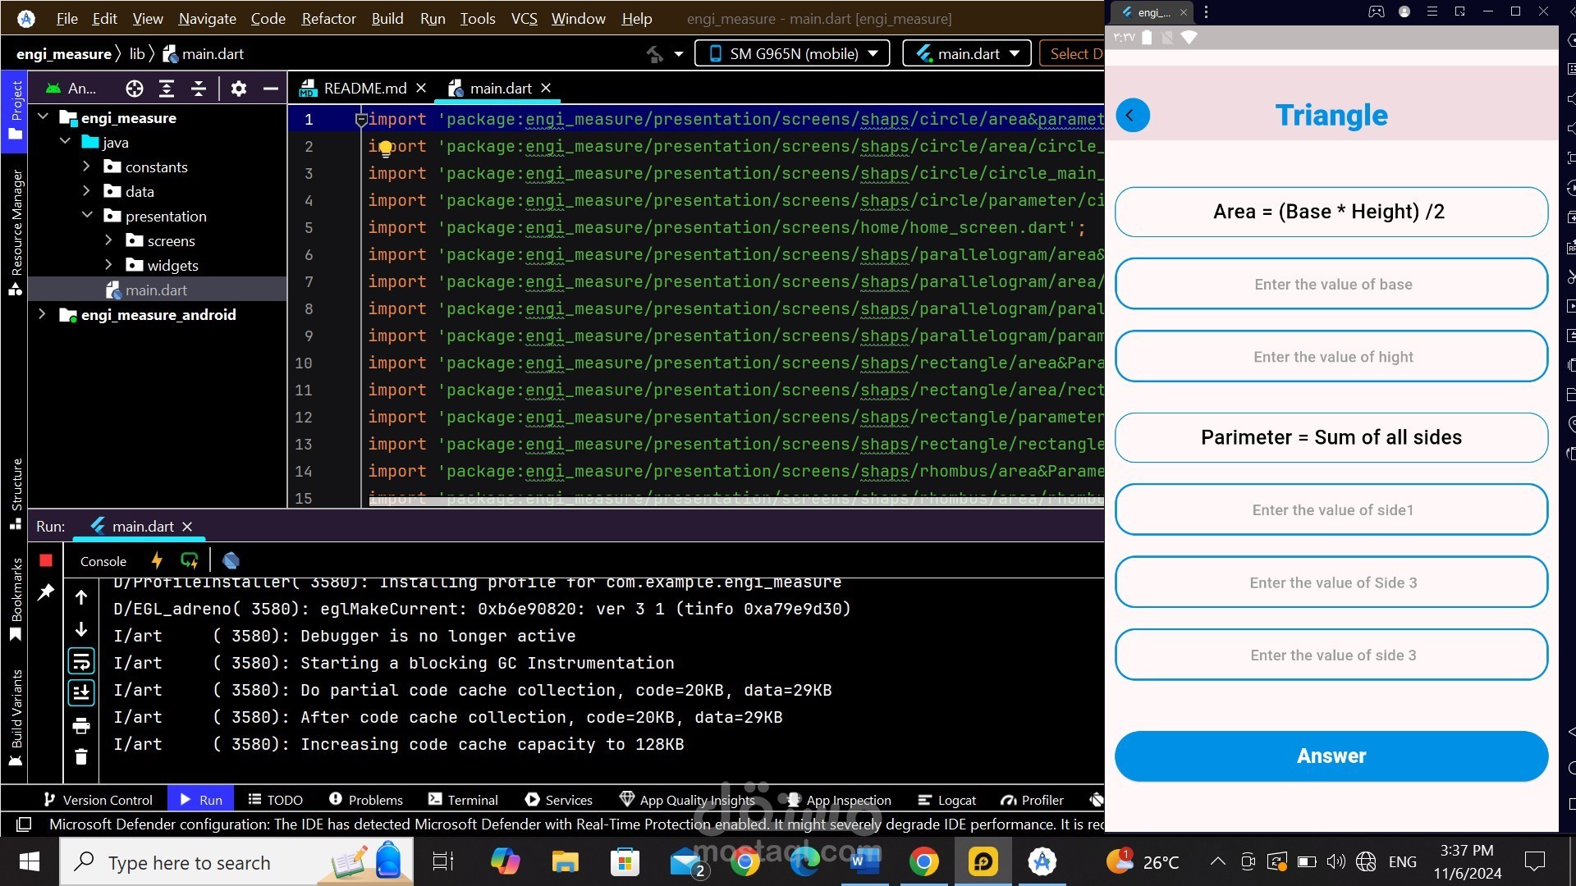
Task: Collapse the presentation folder
Action: 87,216
